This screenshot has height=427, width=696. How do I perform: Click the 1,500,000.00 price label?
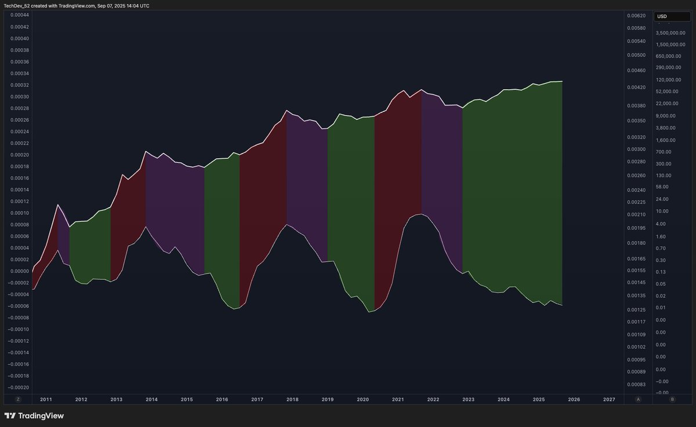[671, 44]
